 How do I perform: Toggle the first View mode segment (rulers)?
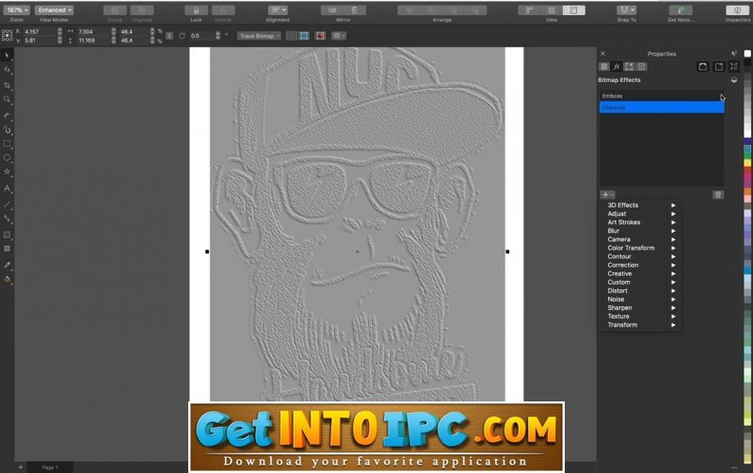pyautogui.click(x=529, y=10)
